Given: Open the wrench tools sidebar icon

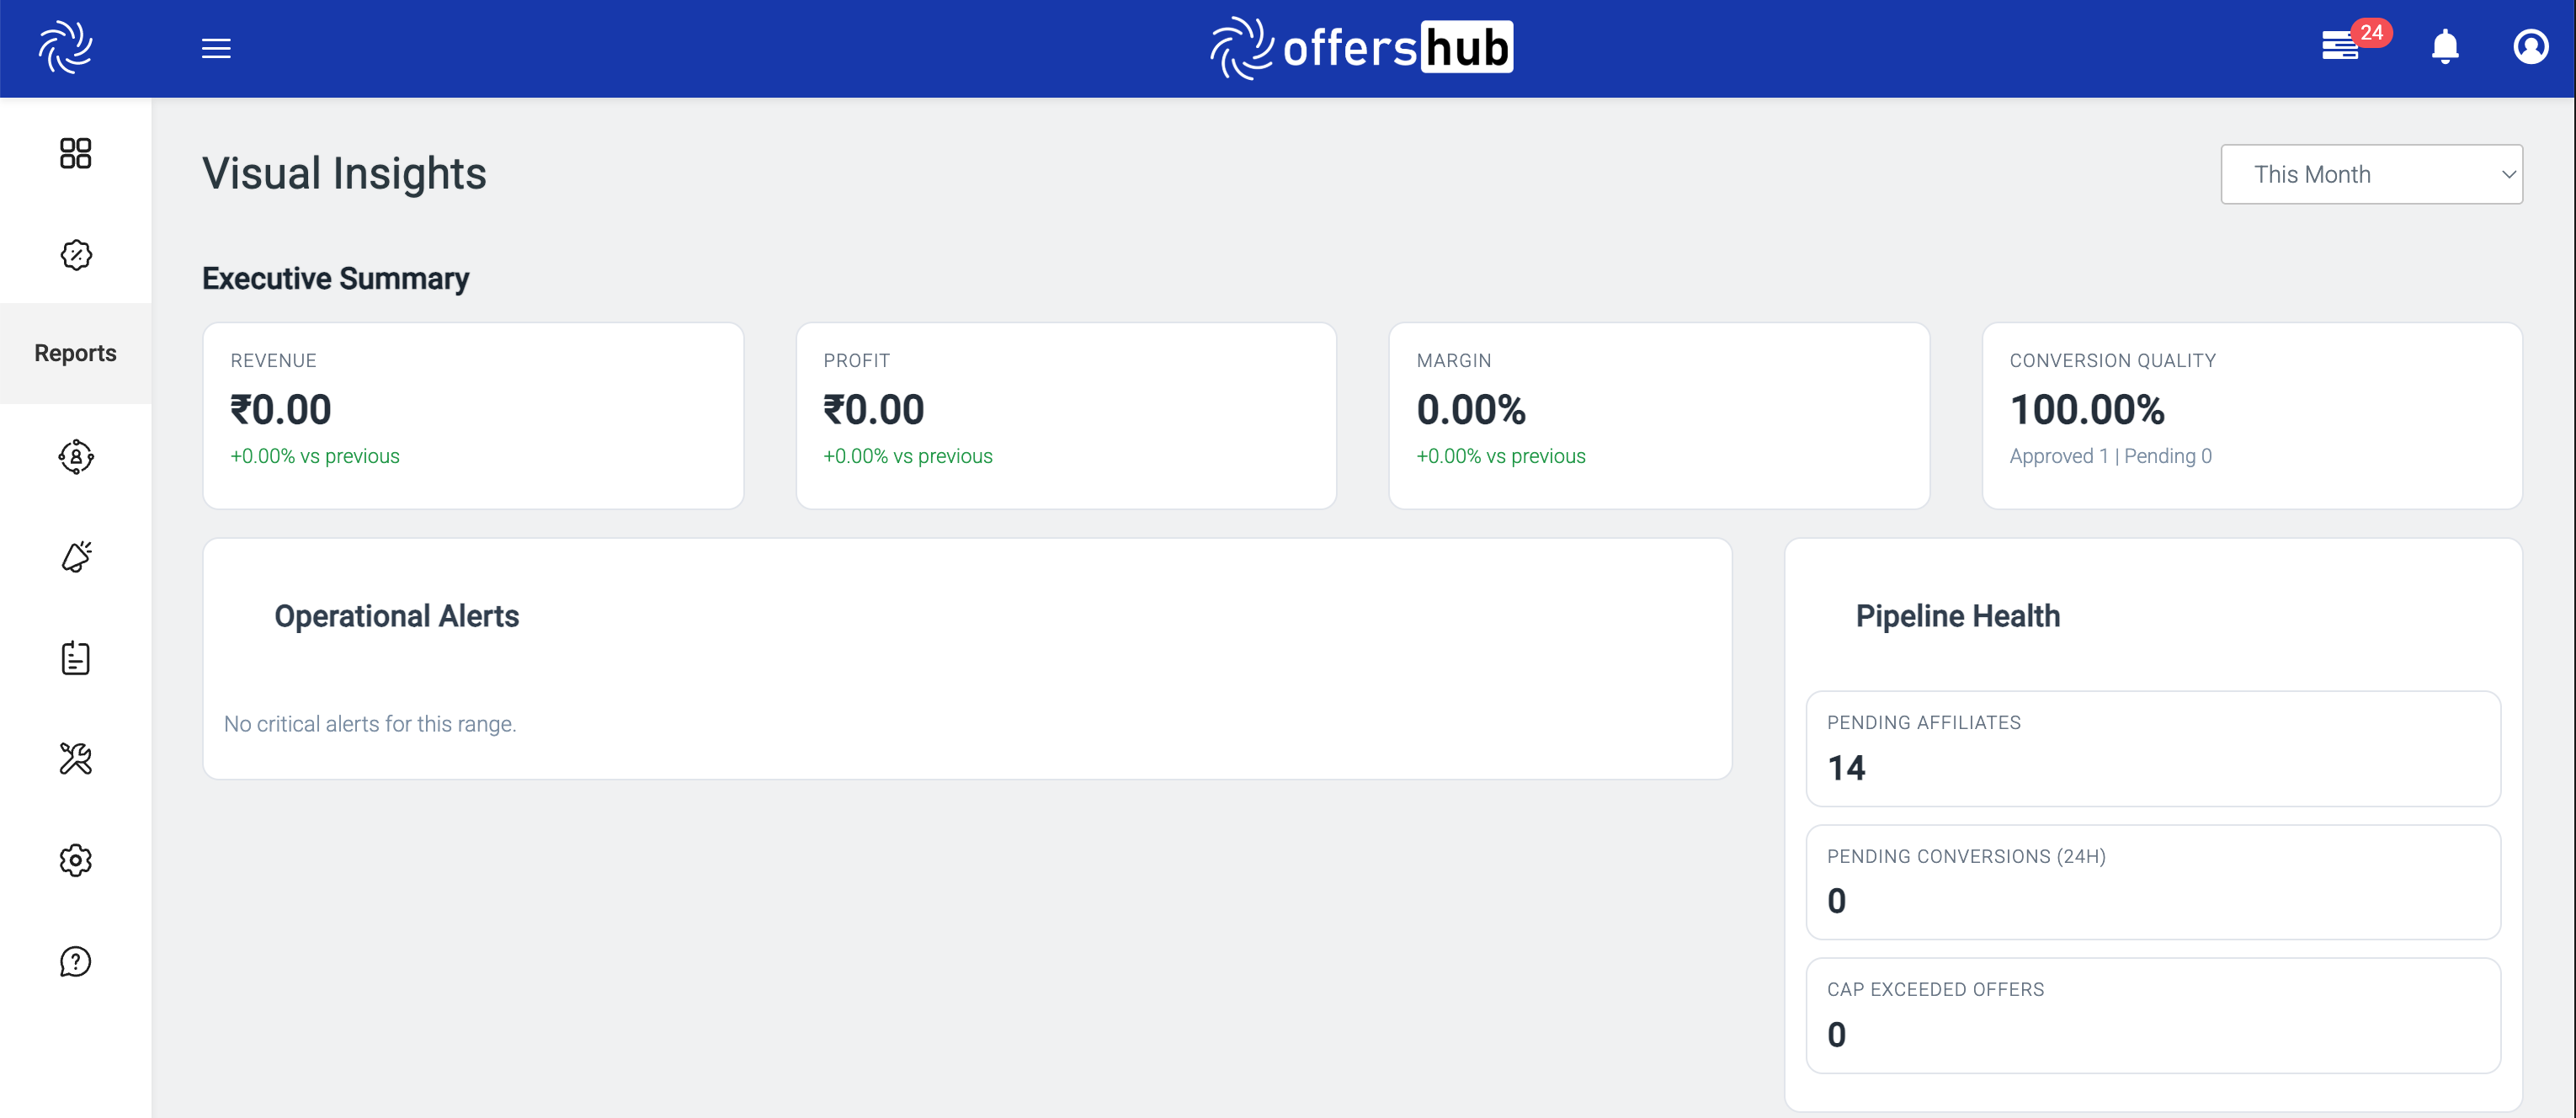Looking at the screenshot, I should [x=75, y=759].
